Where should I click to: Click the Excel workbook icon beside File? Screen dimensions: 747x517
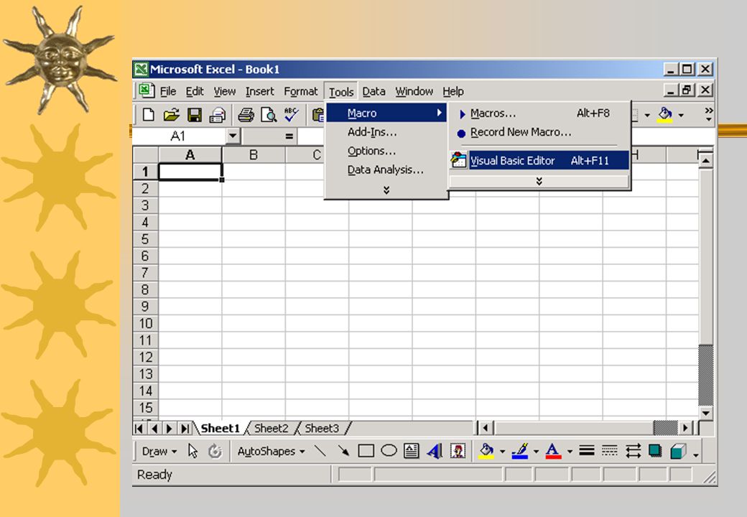(x=146, y=90)
